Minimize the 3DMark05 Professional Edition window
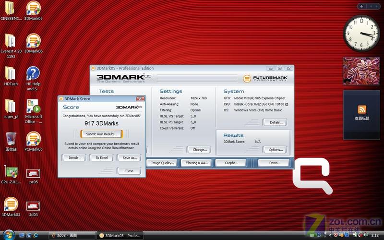The width and height of the screenshot is (384, 240). (x=270, y=68)
